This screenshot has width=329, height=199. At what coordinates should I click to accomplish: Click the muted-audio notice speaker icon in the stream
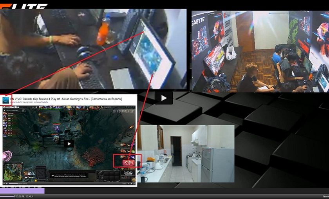tap(52, 175)
